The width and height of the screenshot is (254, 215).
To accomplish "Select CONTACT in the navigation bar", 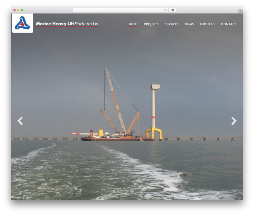I will click(x=229, y=24).
